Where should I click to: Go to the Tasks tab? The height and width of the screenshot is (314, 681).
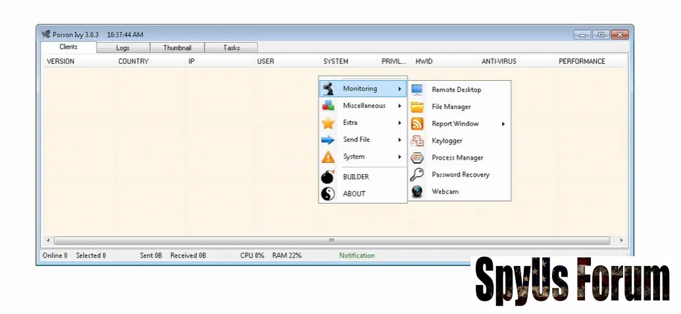coord(232,48)
